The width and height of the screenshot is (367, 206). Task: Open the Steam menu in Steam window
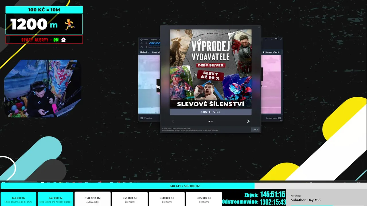click(145, 39)
